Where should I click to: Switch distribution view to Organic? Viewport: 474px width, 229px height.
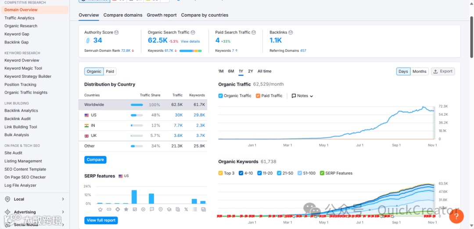pyautogui.click(x=94, y=72)
